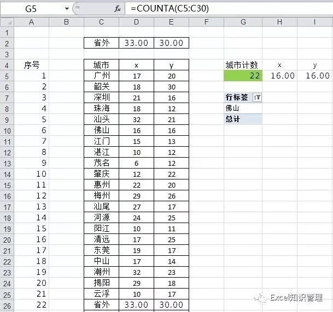
Task: Select the 33.00 cell in row 2
Action: coord(136,43)
